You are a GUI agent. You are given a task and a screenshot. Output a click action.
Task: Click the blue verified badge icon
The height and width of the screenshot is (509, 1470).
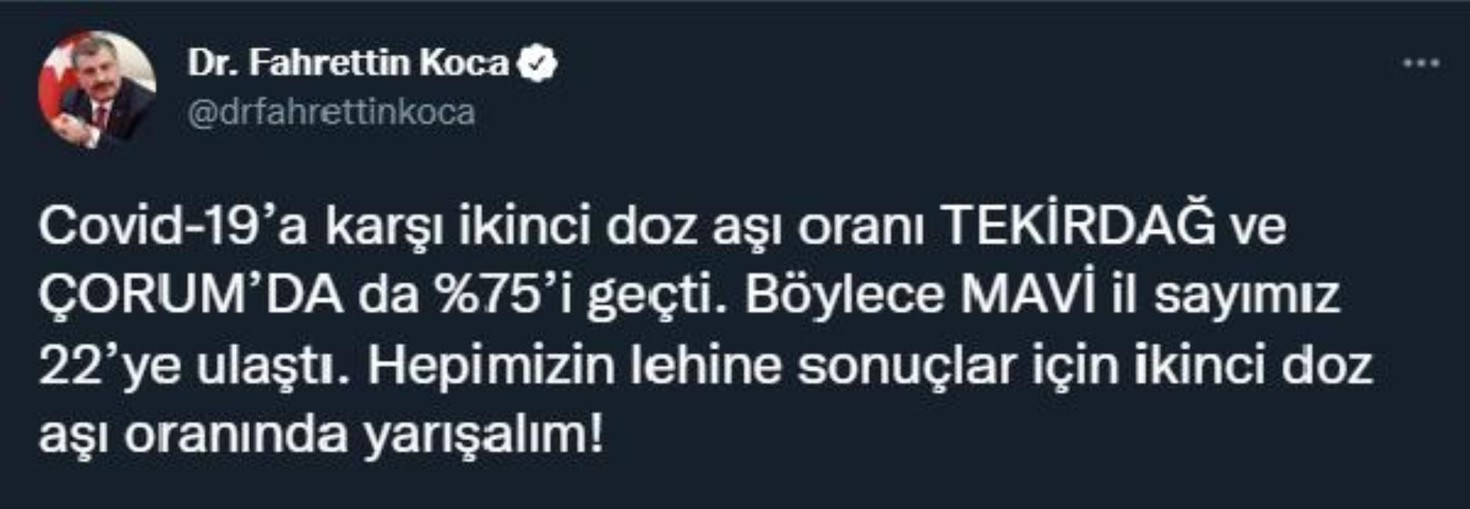coord(538,63)
